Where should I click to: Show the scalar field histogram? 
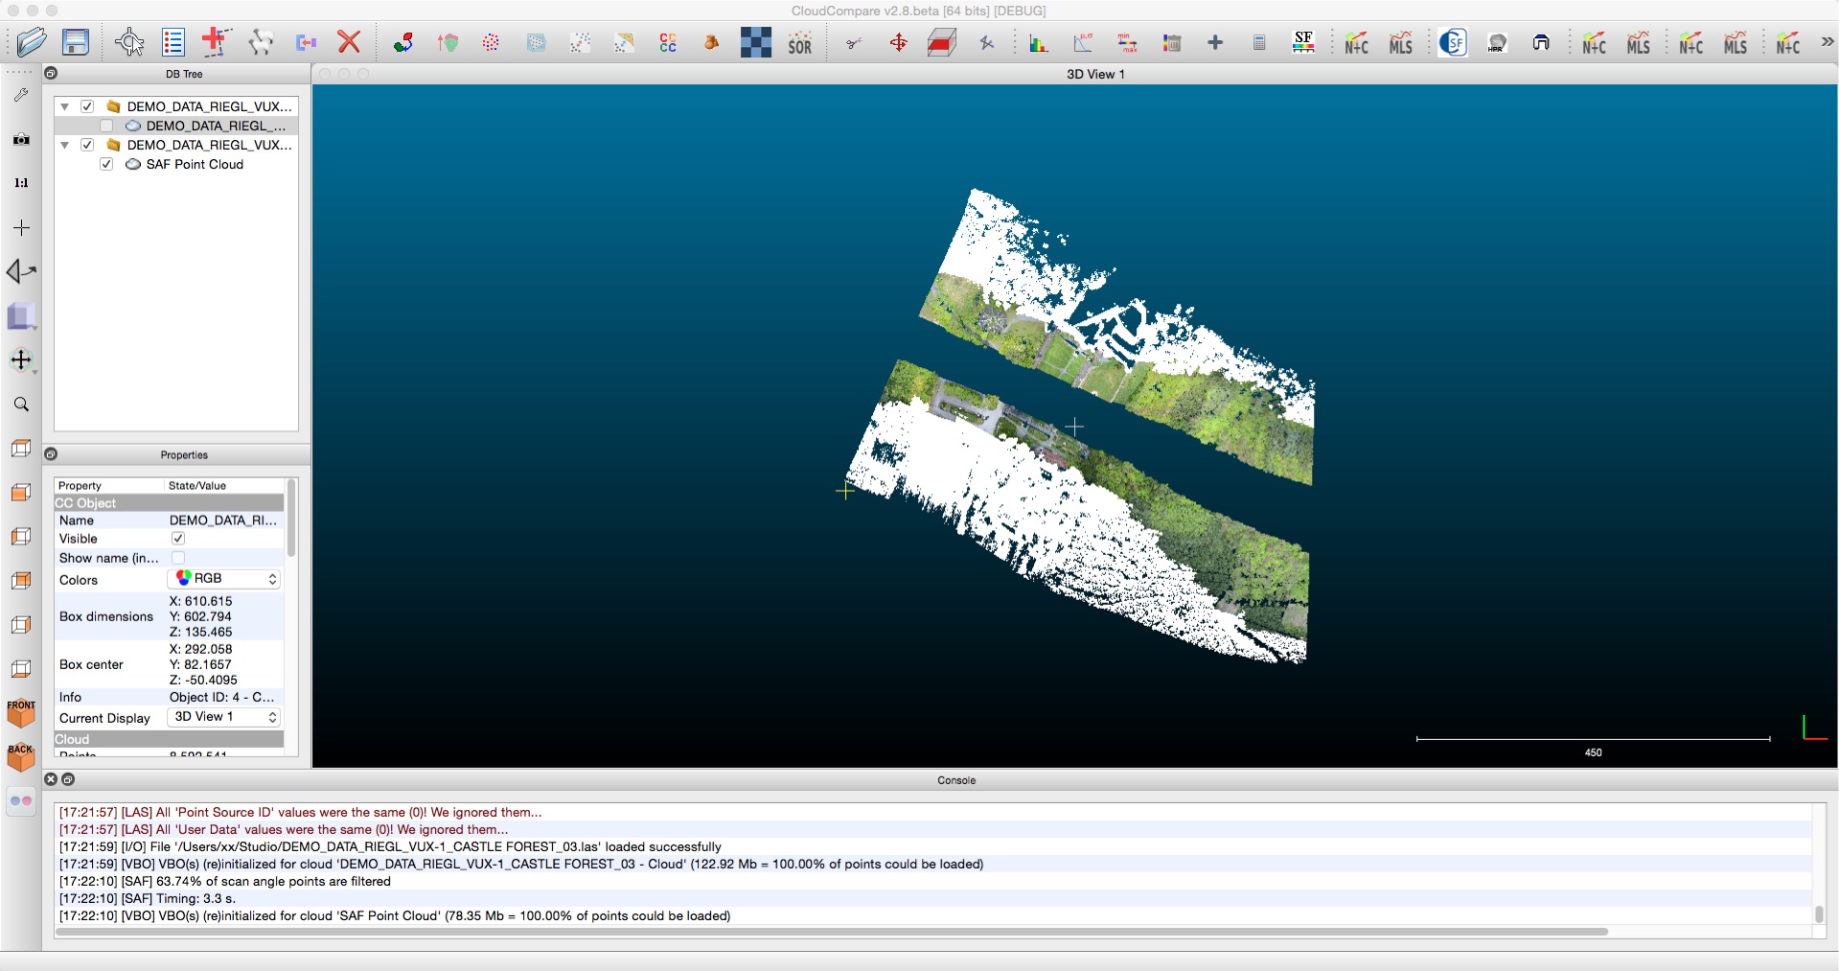1039,43
